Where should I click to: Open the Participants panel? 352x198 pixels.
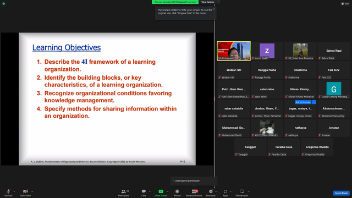coord(123,193)
